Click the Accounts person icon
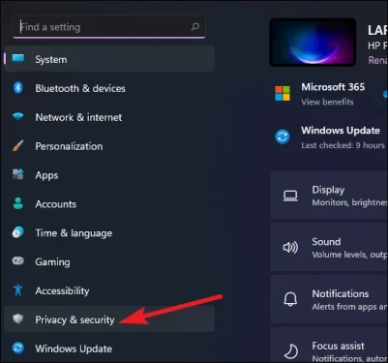This screenshot has height=363, width=388. pos(18,203)
